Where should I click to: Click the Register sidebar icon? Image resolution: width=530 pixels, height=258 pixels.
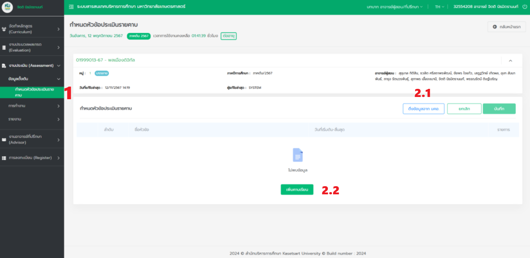point(4,158)
